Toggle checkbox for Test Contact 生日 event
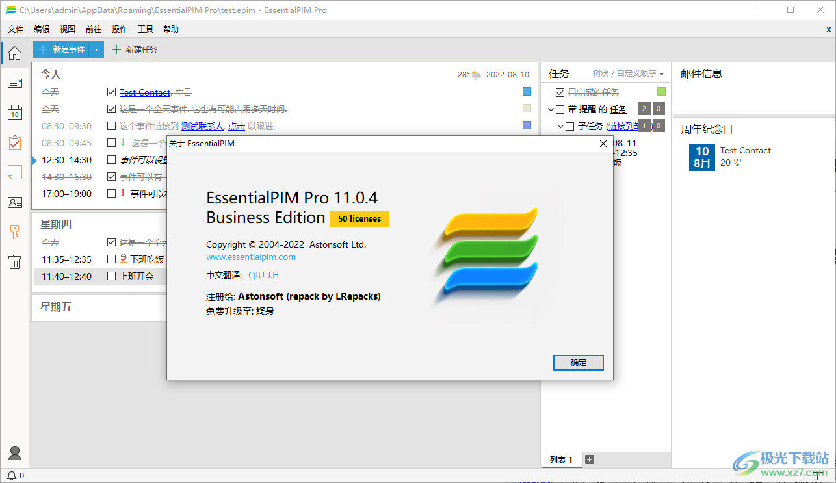This screenshot has height=483, width=836. [112, 92]
